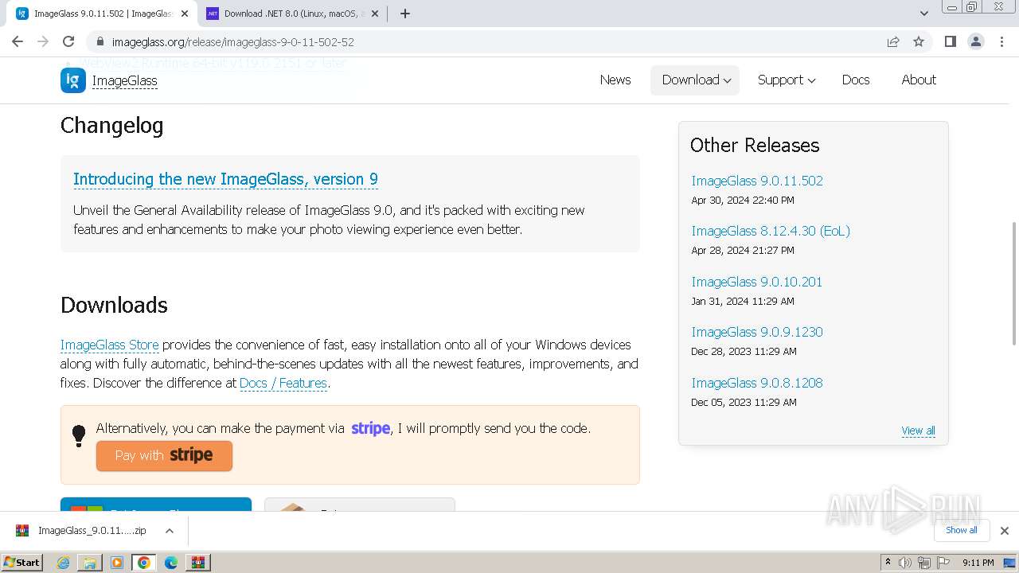Close the Download .NET 8.0 tab
Screen dimensions: 1019x573
coord(375,14)
